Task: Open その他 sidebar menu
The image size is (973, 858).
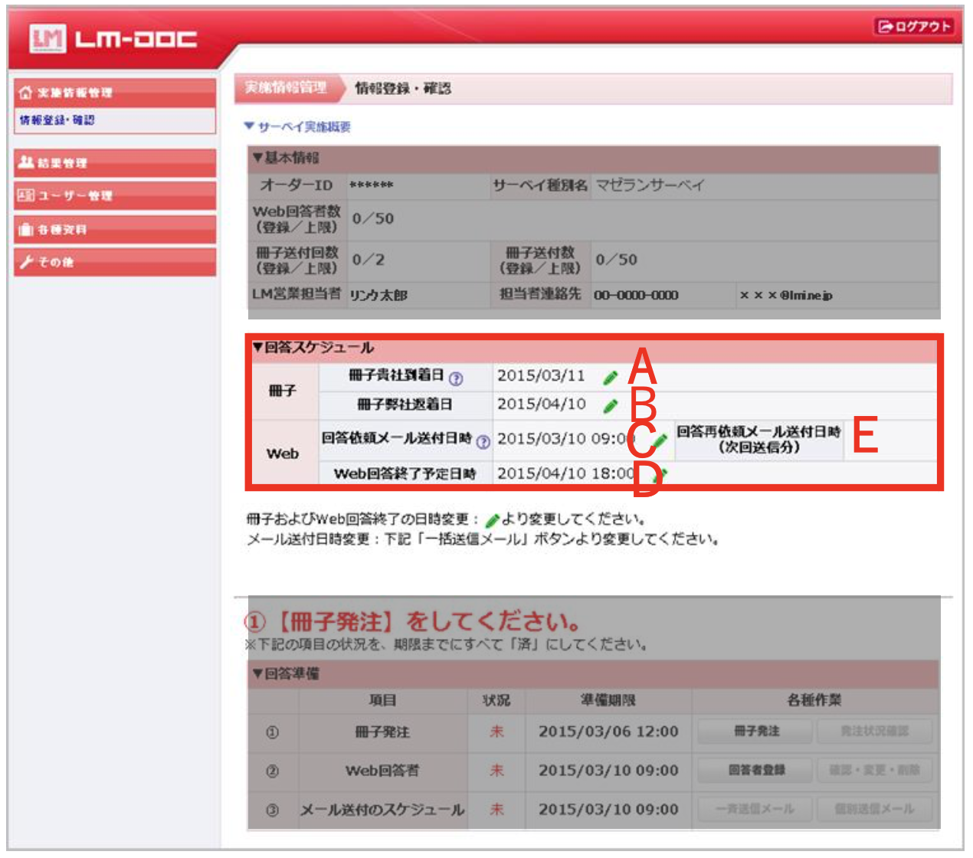Action: [115, 262]
